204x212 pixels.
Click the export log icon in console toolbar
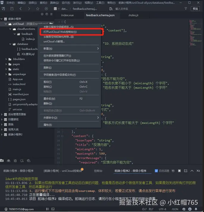point(186,171)
